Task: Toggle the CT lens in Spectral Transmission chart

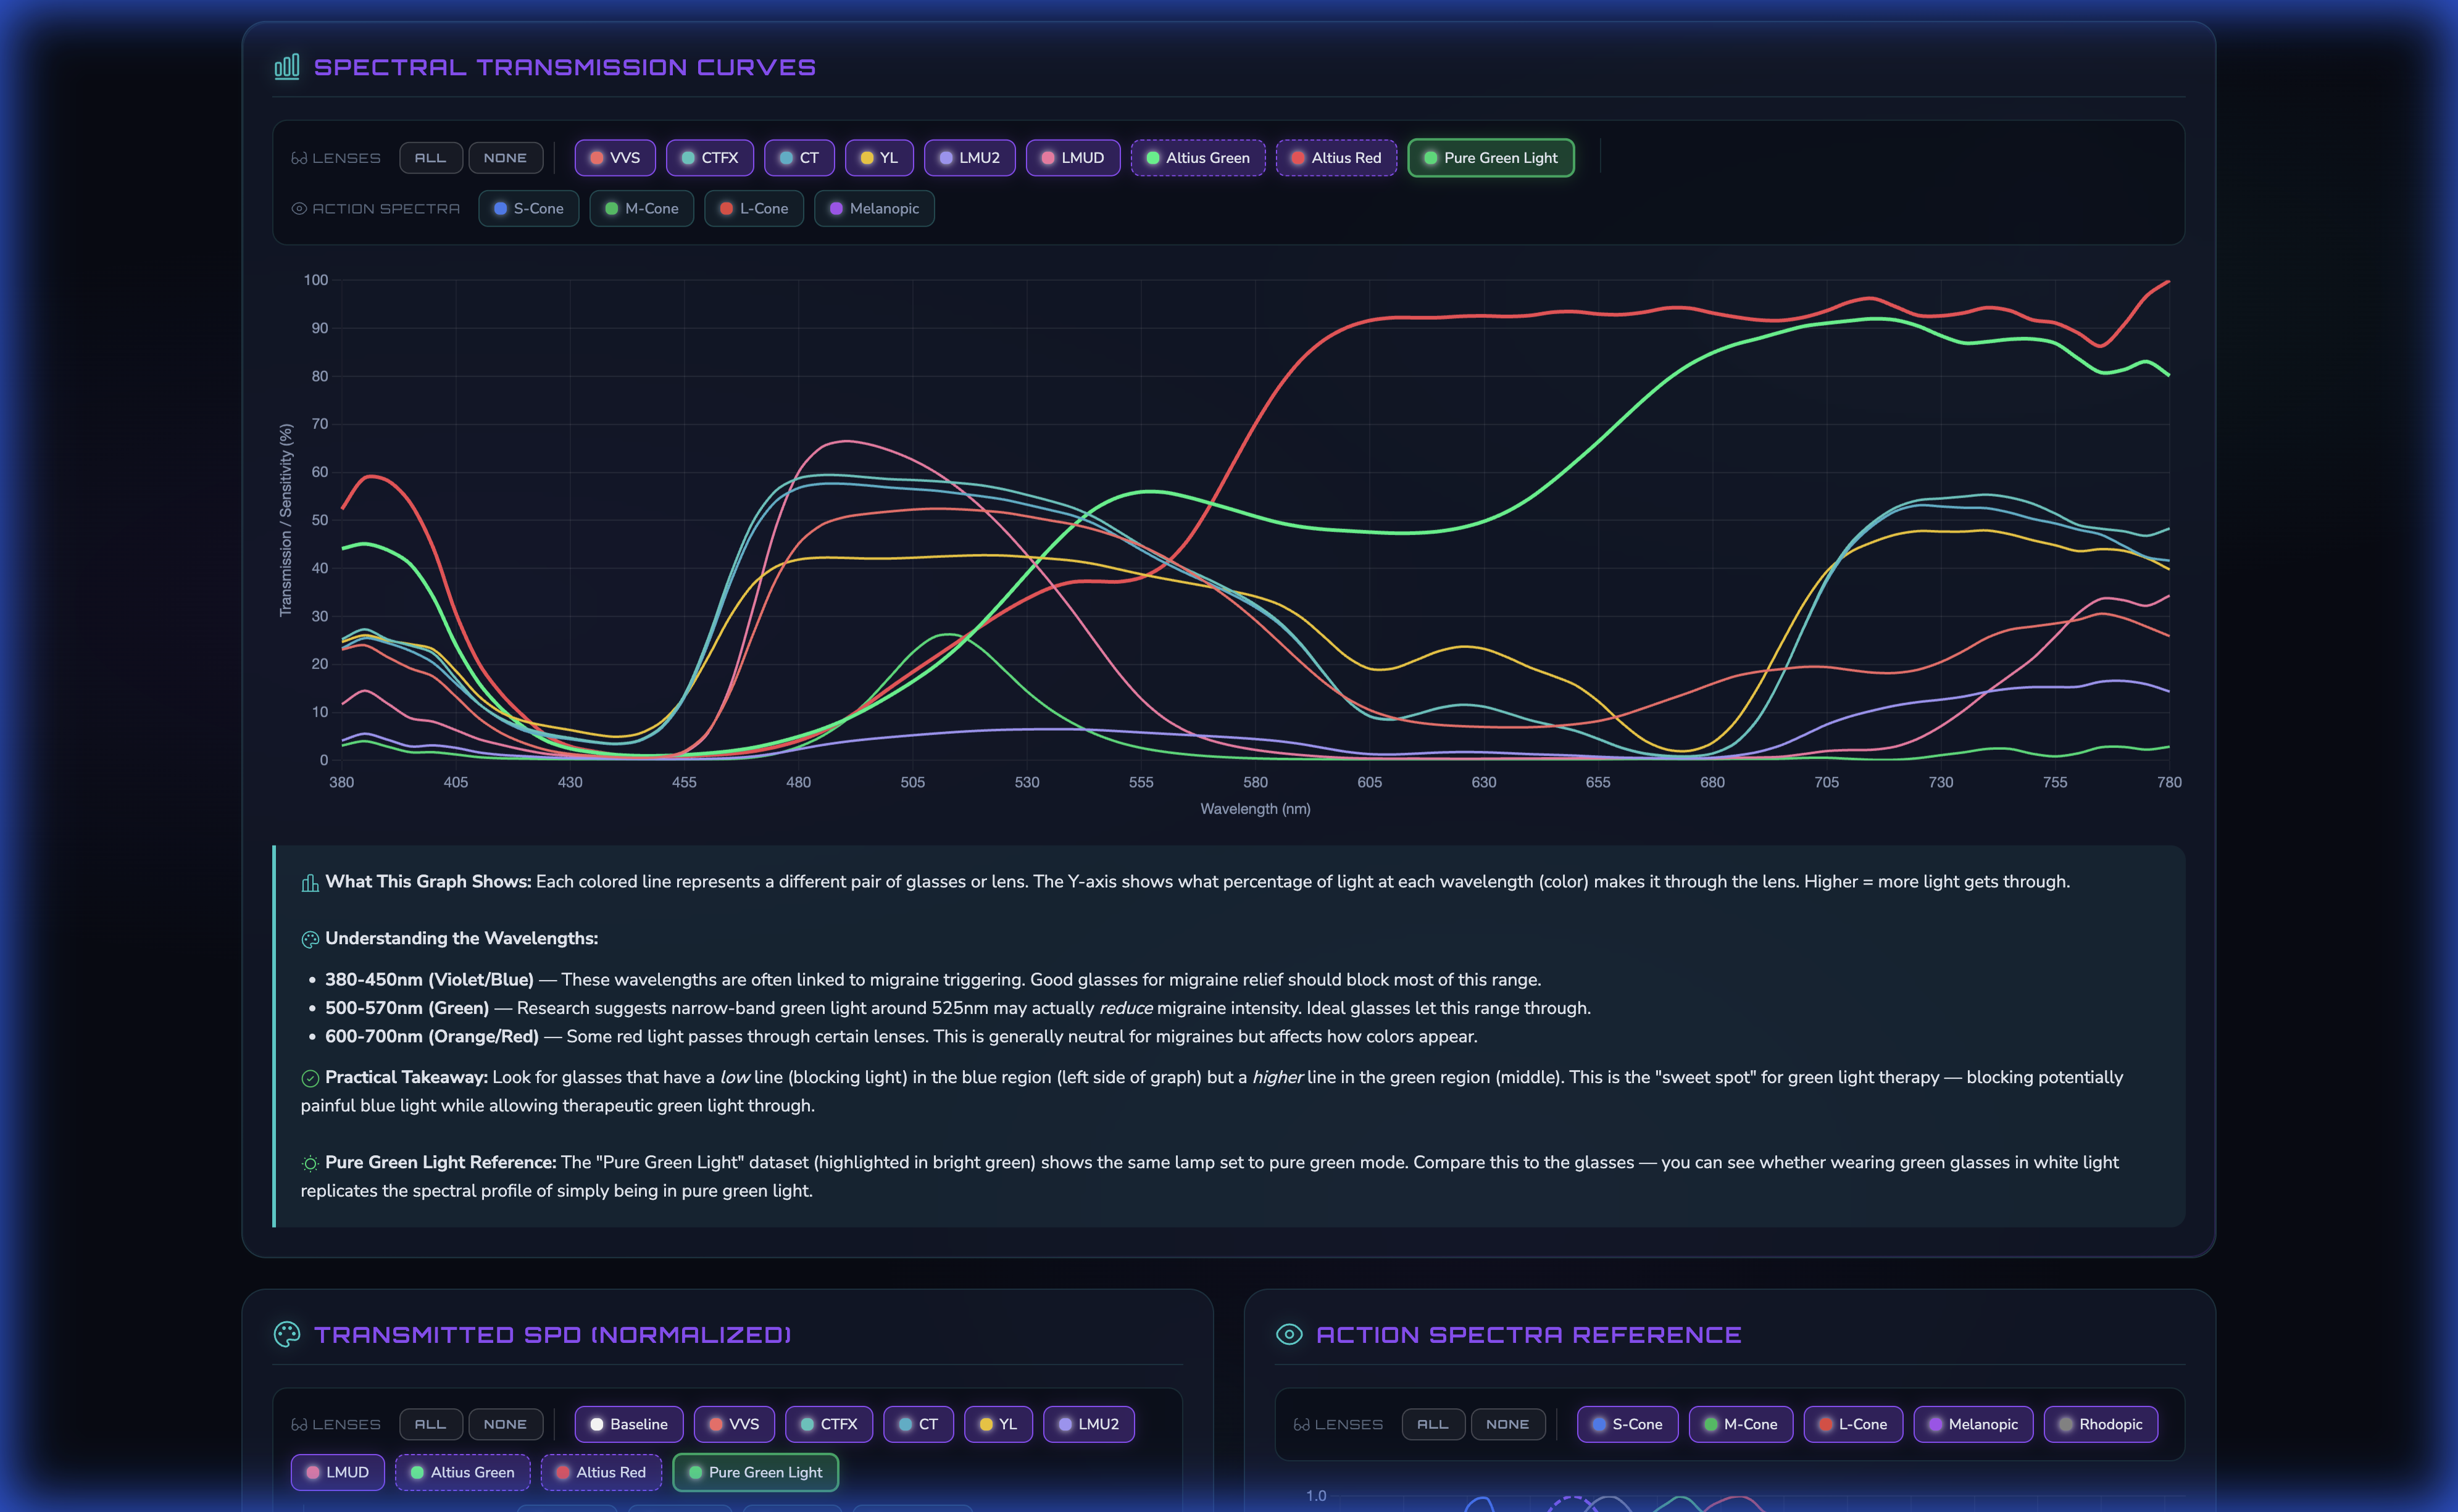Action: 799,158
